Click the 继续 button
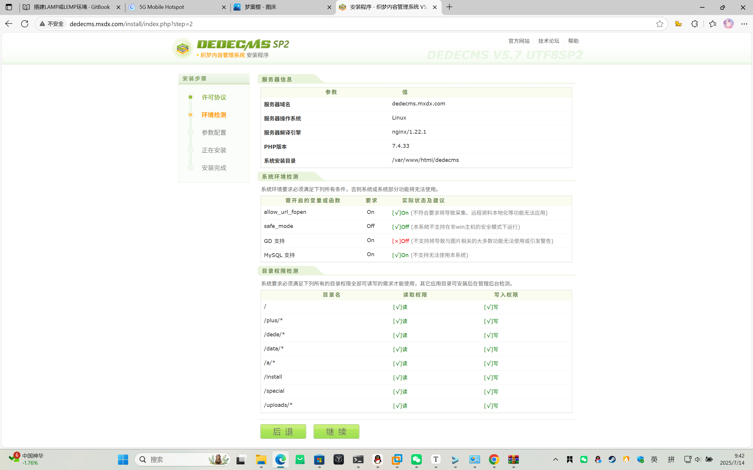The height and width of the screenshot is (470, 753). point(336,431)
